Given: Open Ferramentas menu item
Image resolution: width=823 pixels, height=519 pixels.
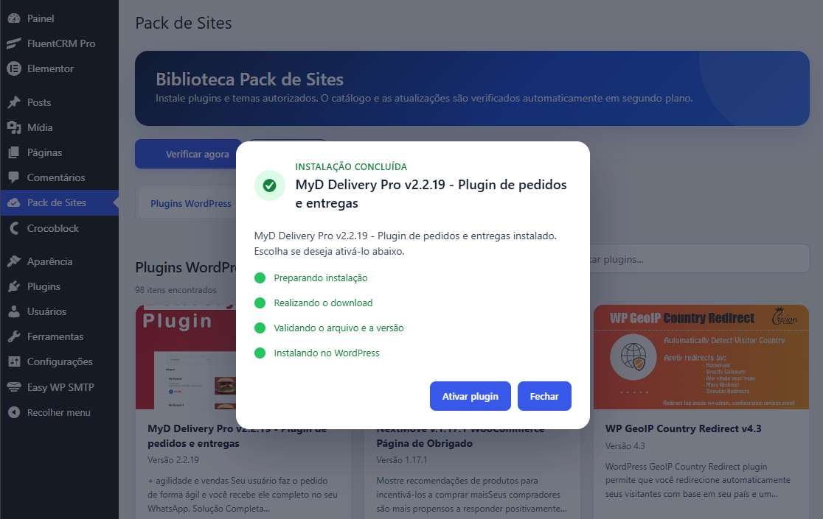Looking at the screenshot, I should tap(59, 336).
